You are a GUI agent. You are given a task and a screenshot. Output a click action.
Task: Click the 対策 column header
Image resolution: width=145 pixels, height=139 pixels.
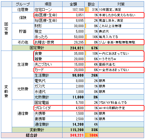click(121, 4)
